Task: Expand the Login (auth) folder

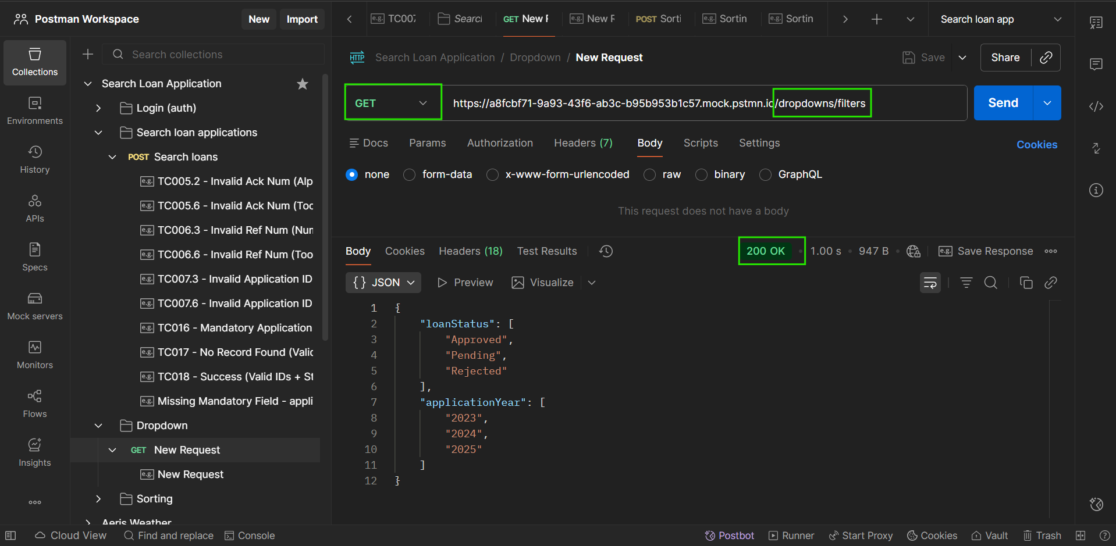Action: pos(98,108)
